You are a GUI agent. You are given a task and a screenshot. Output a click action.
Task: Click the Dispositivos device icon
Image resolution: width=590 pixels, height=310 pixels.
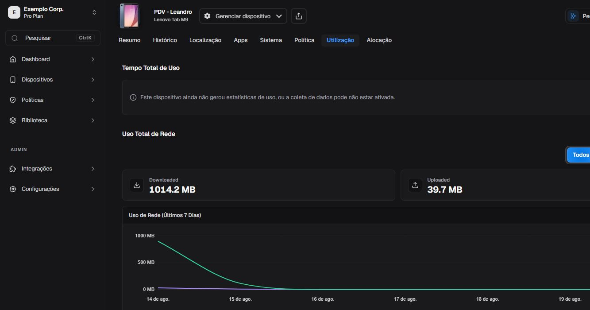click(x=13, y=80)
